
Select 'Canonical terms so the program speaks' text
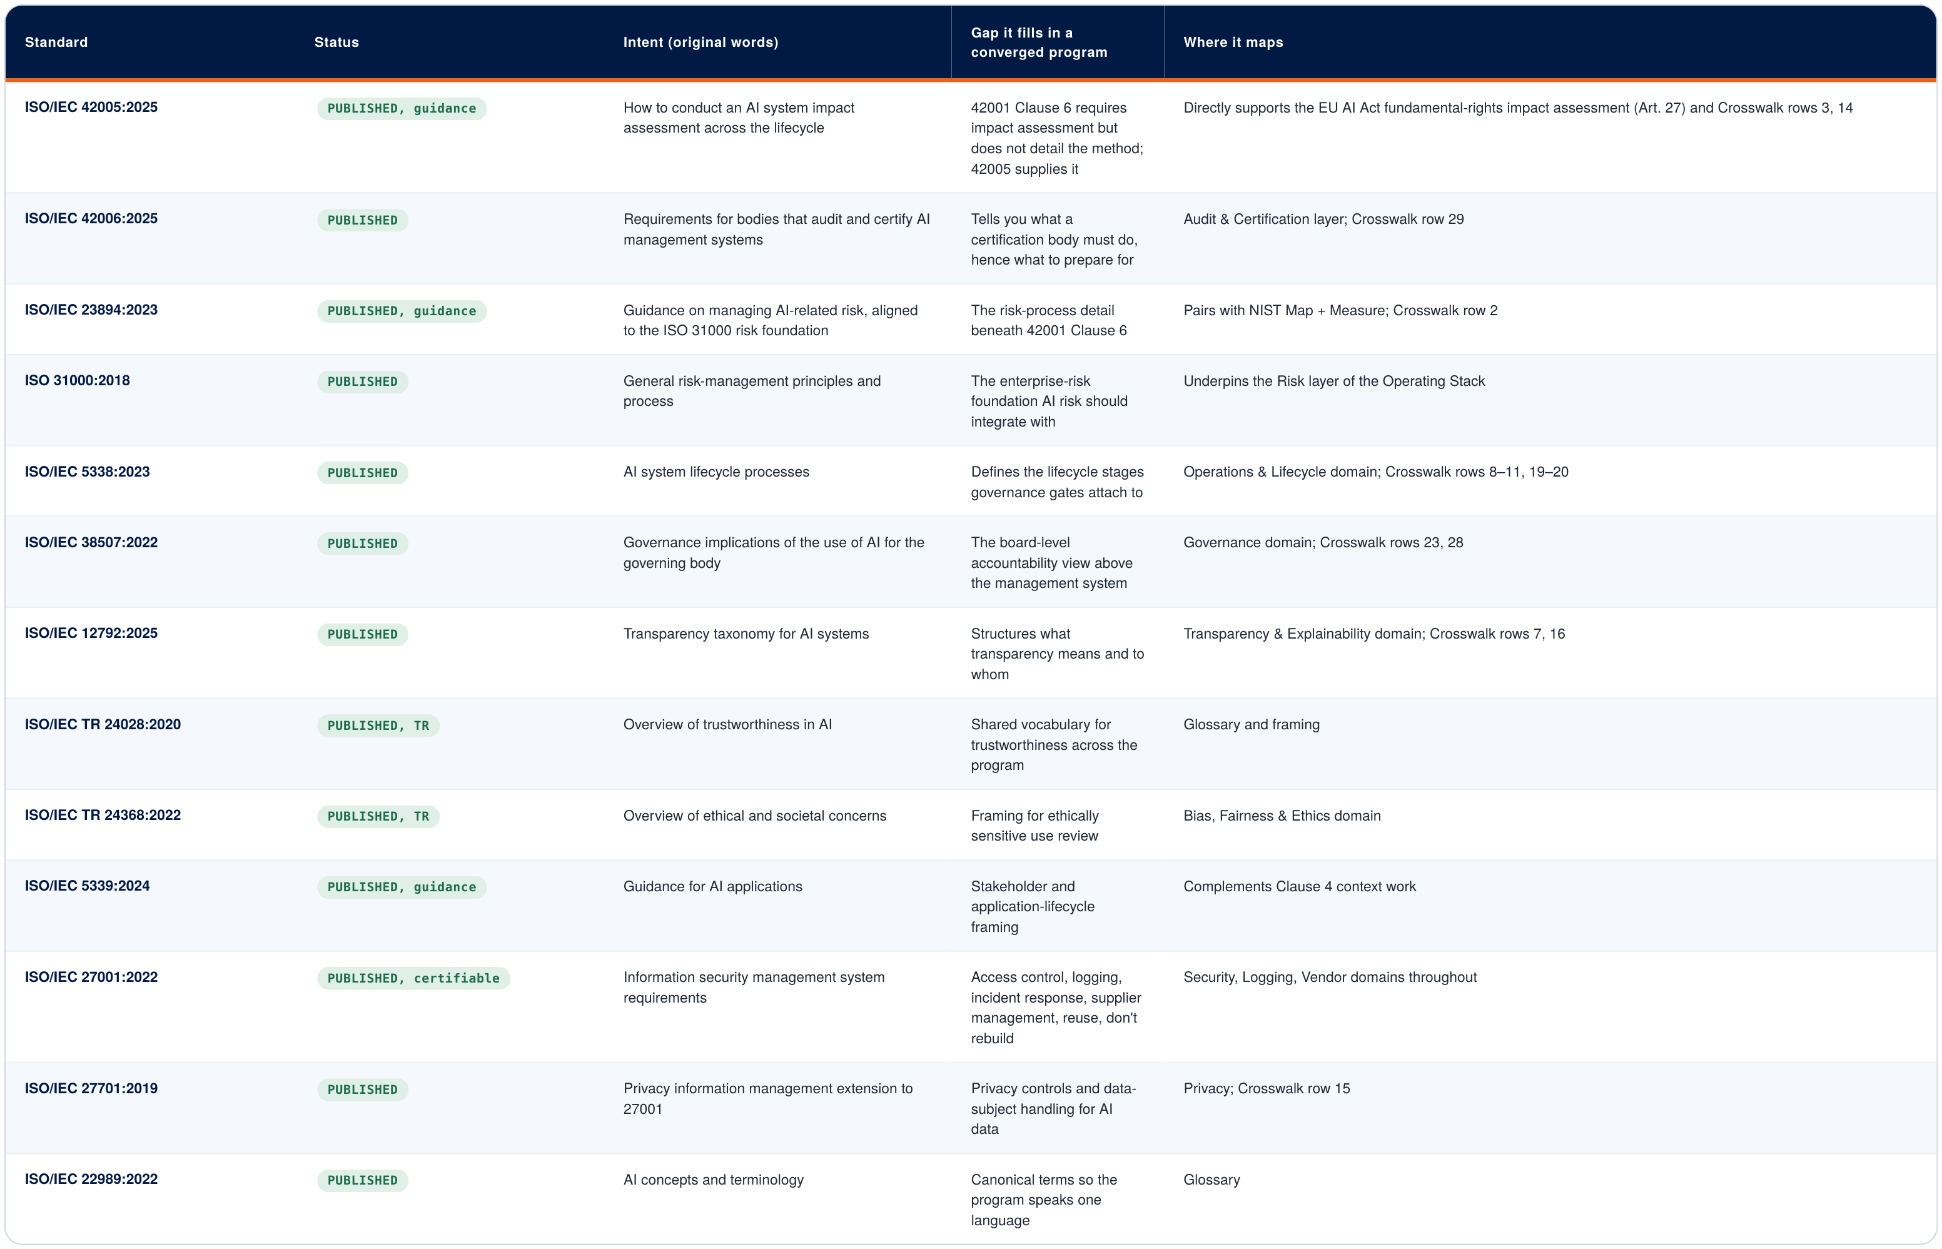click(x=1044, y=1200)
